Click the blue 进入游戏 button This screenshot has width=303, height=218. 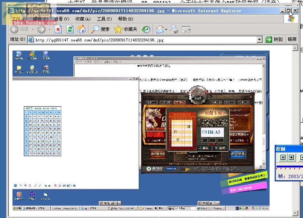click(x=238, y=154)
